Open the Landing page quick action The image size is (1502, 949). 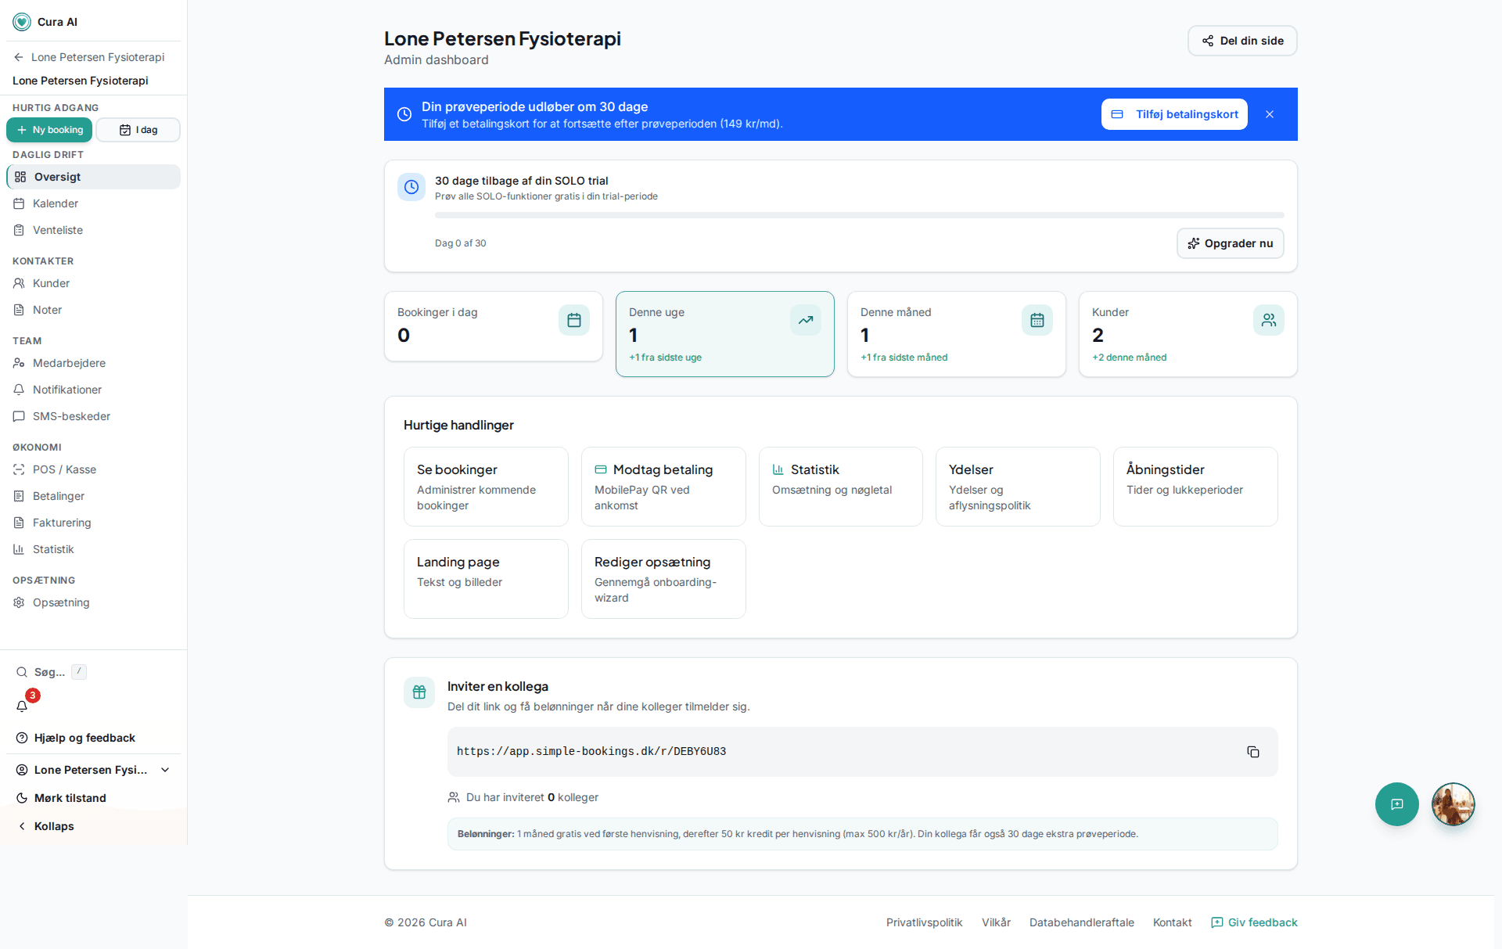tap(486, 579)
